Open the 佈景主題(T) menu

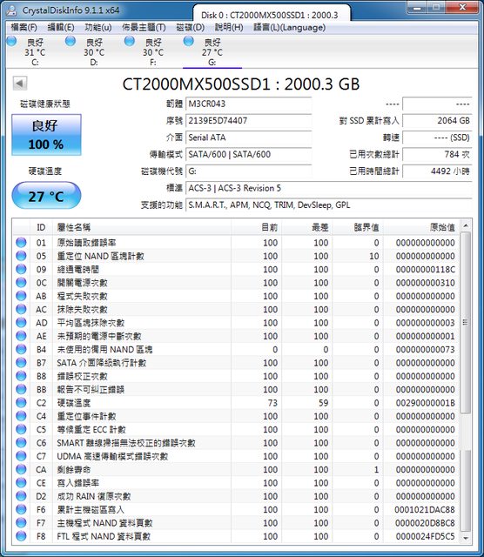[x=144, y=27]
